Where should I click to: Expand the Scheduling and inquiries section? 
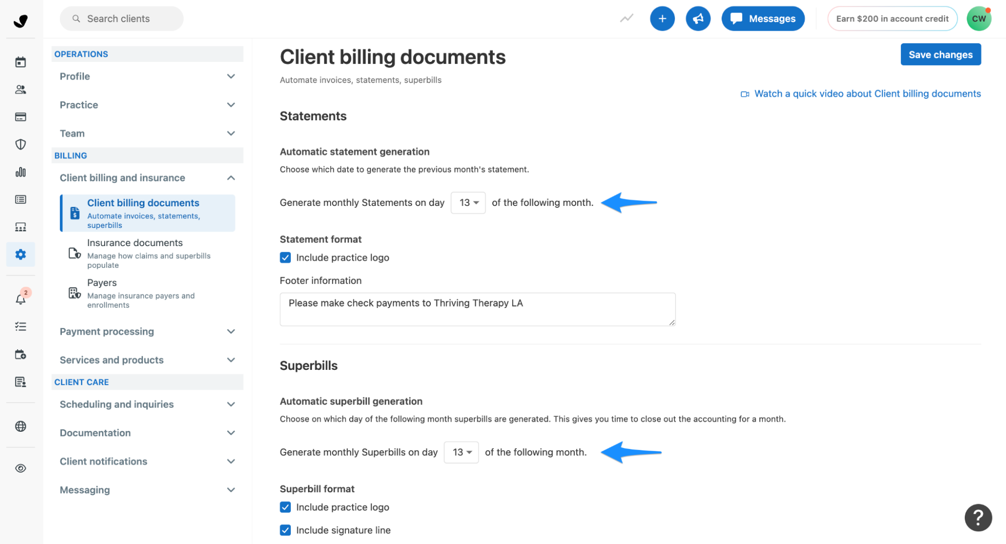tap(147, 404)
